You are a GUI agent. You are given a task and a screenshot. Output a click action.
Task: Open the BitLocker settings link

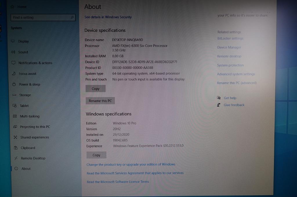(230, 38)
